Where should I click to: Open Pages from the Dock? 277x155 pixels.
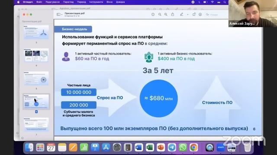[x=73, y=147]
